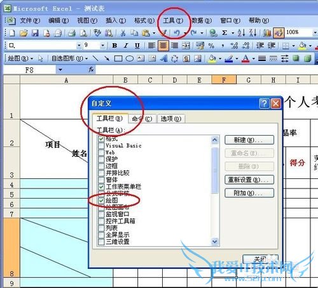Image resolution: width=318 pixels, height=288 pixels.
Task: Open the Paste options dropdown arrow
Action: [x=154, y=33]
